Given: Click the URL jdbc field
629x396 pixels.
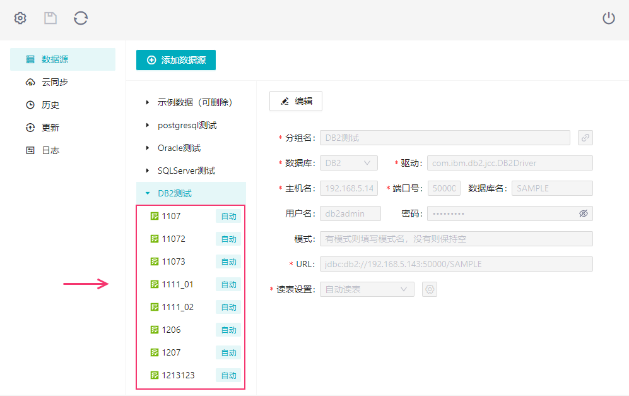Looking at the screenshot, I should coord(456,264).
